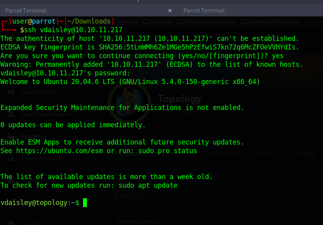Open the Reviews tab behind the terminal

[267, 154]
